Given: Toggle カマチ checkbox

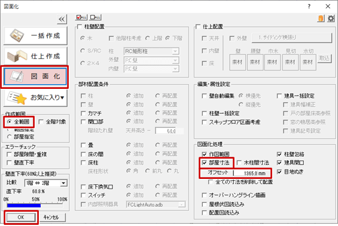Looking at the screenshot, I should click(x=83, y=113).
